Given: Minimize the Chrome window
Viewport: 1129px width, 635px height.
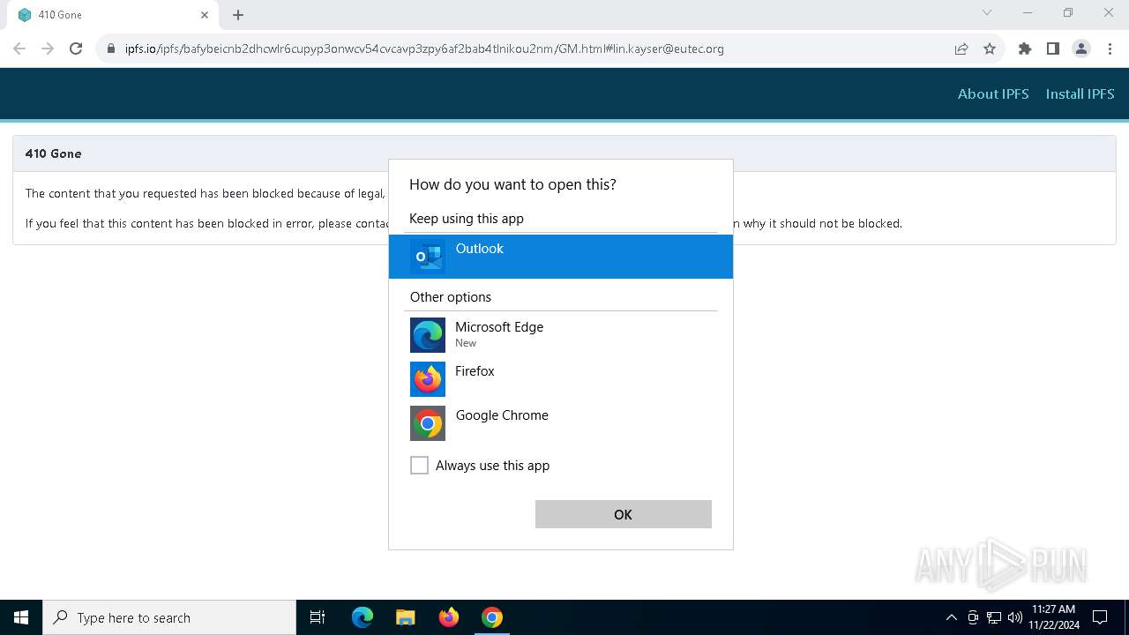Looking at the screenshot, I should pyautogui.click(x=1028, y=12).
